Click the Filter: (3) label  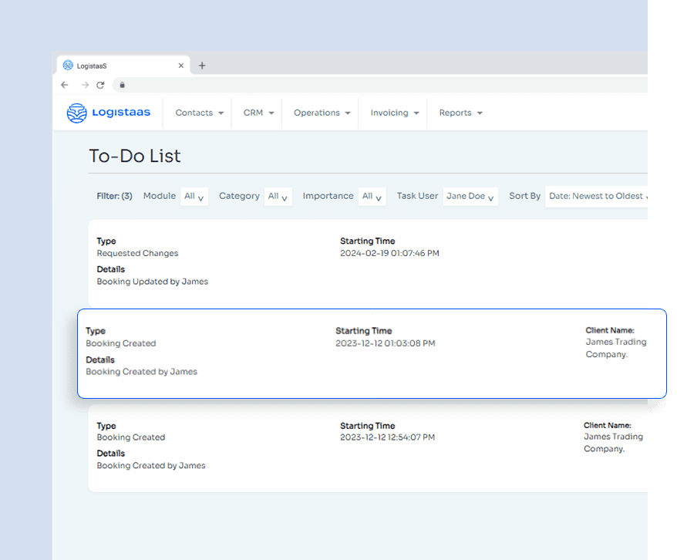pyautogui.click(x=114, y=196)
